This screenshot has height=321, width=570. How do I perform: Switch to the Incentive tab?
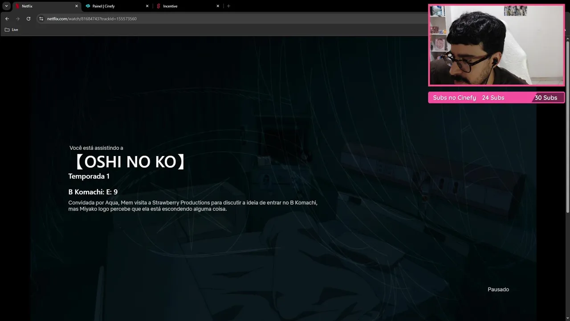pyautogui.click(x=187, y=6)
